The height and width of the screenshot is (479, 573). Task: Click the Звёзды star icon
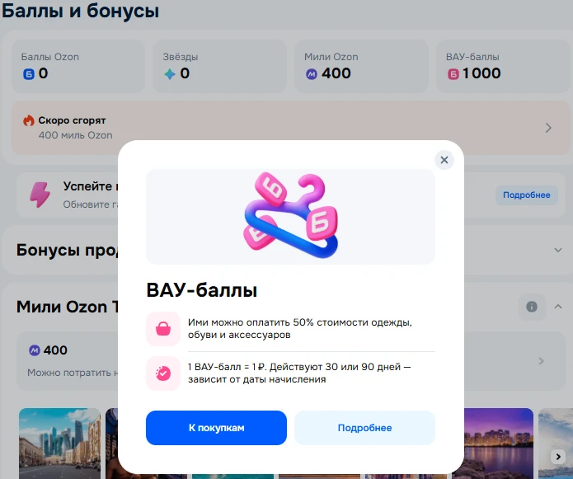(x=170, y=74)
